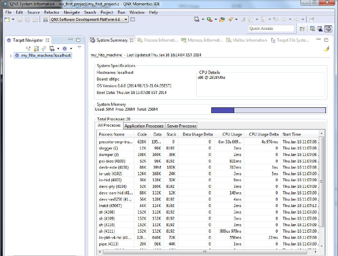Screen dimensions: 338x256
Task: Select the QNX System Information perspective icon
Action: [x=329, y=29]
